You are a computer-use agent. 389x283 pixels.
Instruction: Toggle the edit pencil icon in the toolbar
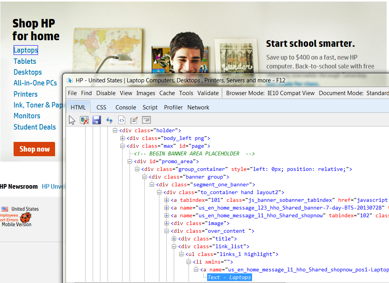click(134, 120)
